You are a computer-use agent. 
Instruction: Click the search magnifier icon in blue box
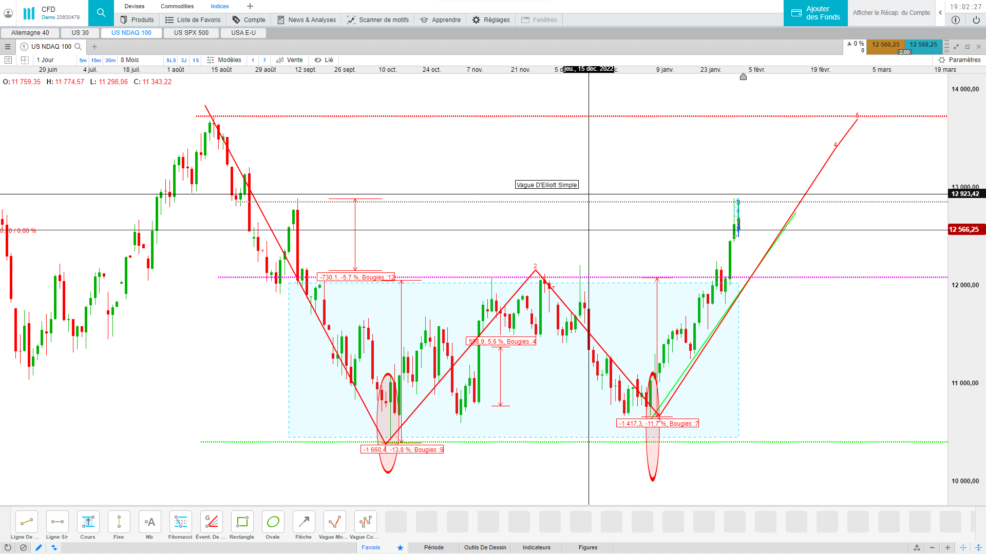[x=101, y=13]
